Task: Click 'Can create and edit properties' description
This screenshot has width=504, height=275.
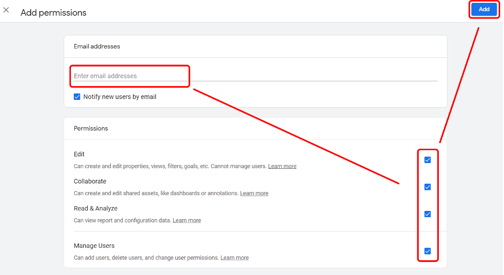Action: point(171,166)
